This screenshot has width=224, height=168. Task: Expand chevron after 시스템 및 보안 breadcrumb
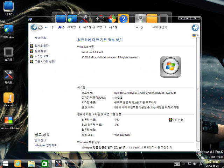pos(105,27)
